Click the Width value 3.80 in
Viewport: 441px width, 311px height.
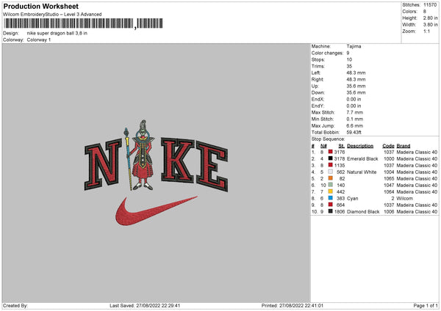tap(430, 25)
